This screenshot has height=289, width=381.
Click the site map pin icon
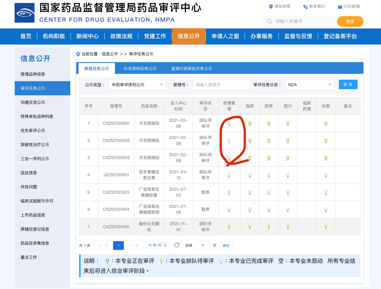click(271, 7)
